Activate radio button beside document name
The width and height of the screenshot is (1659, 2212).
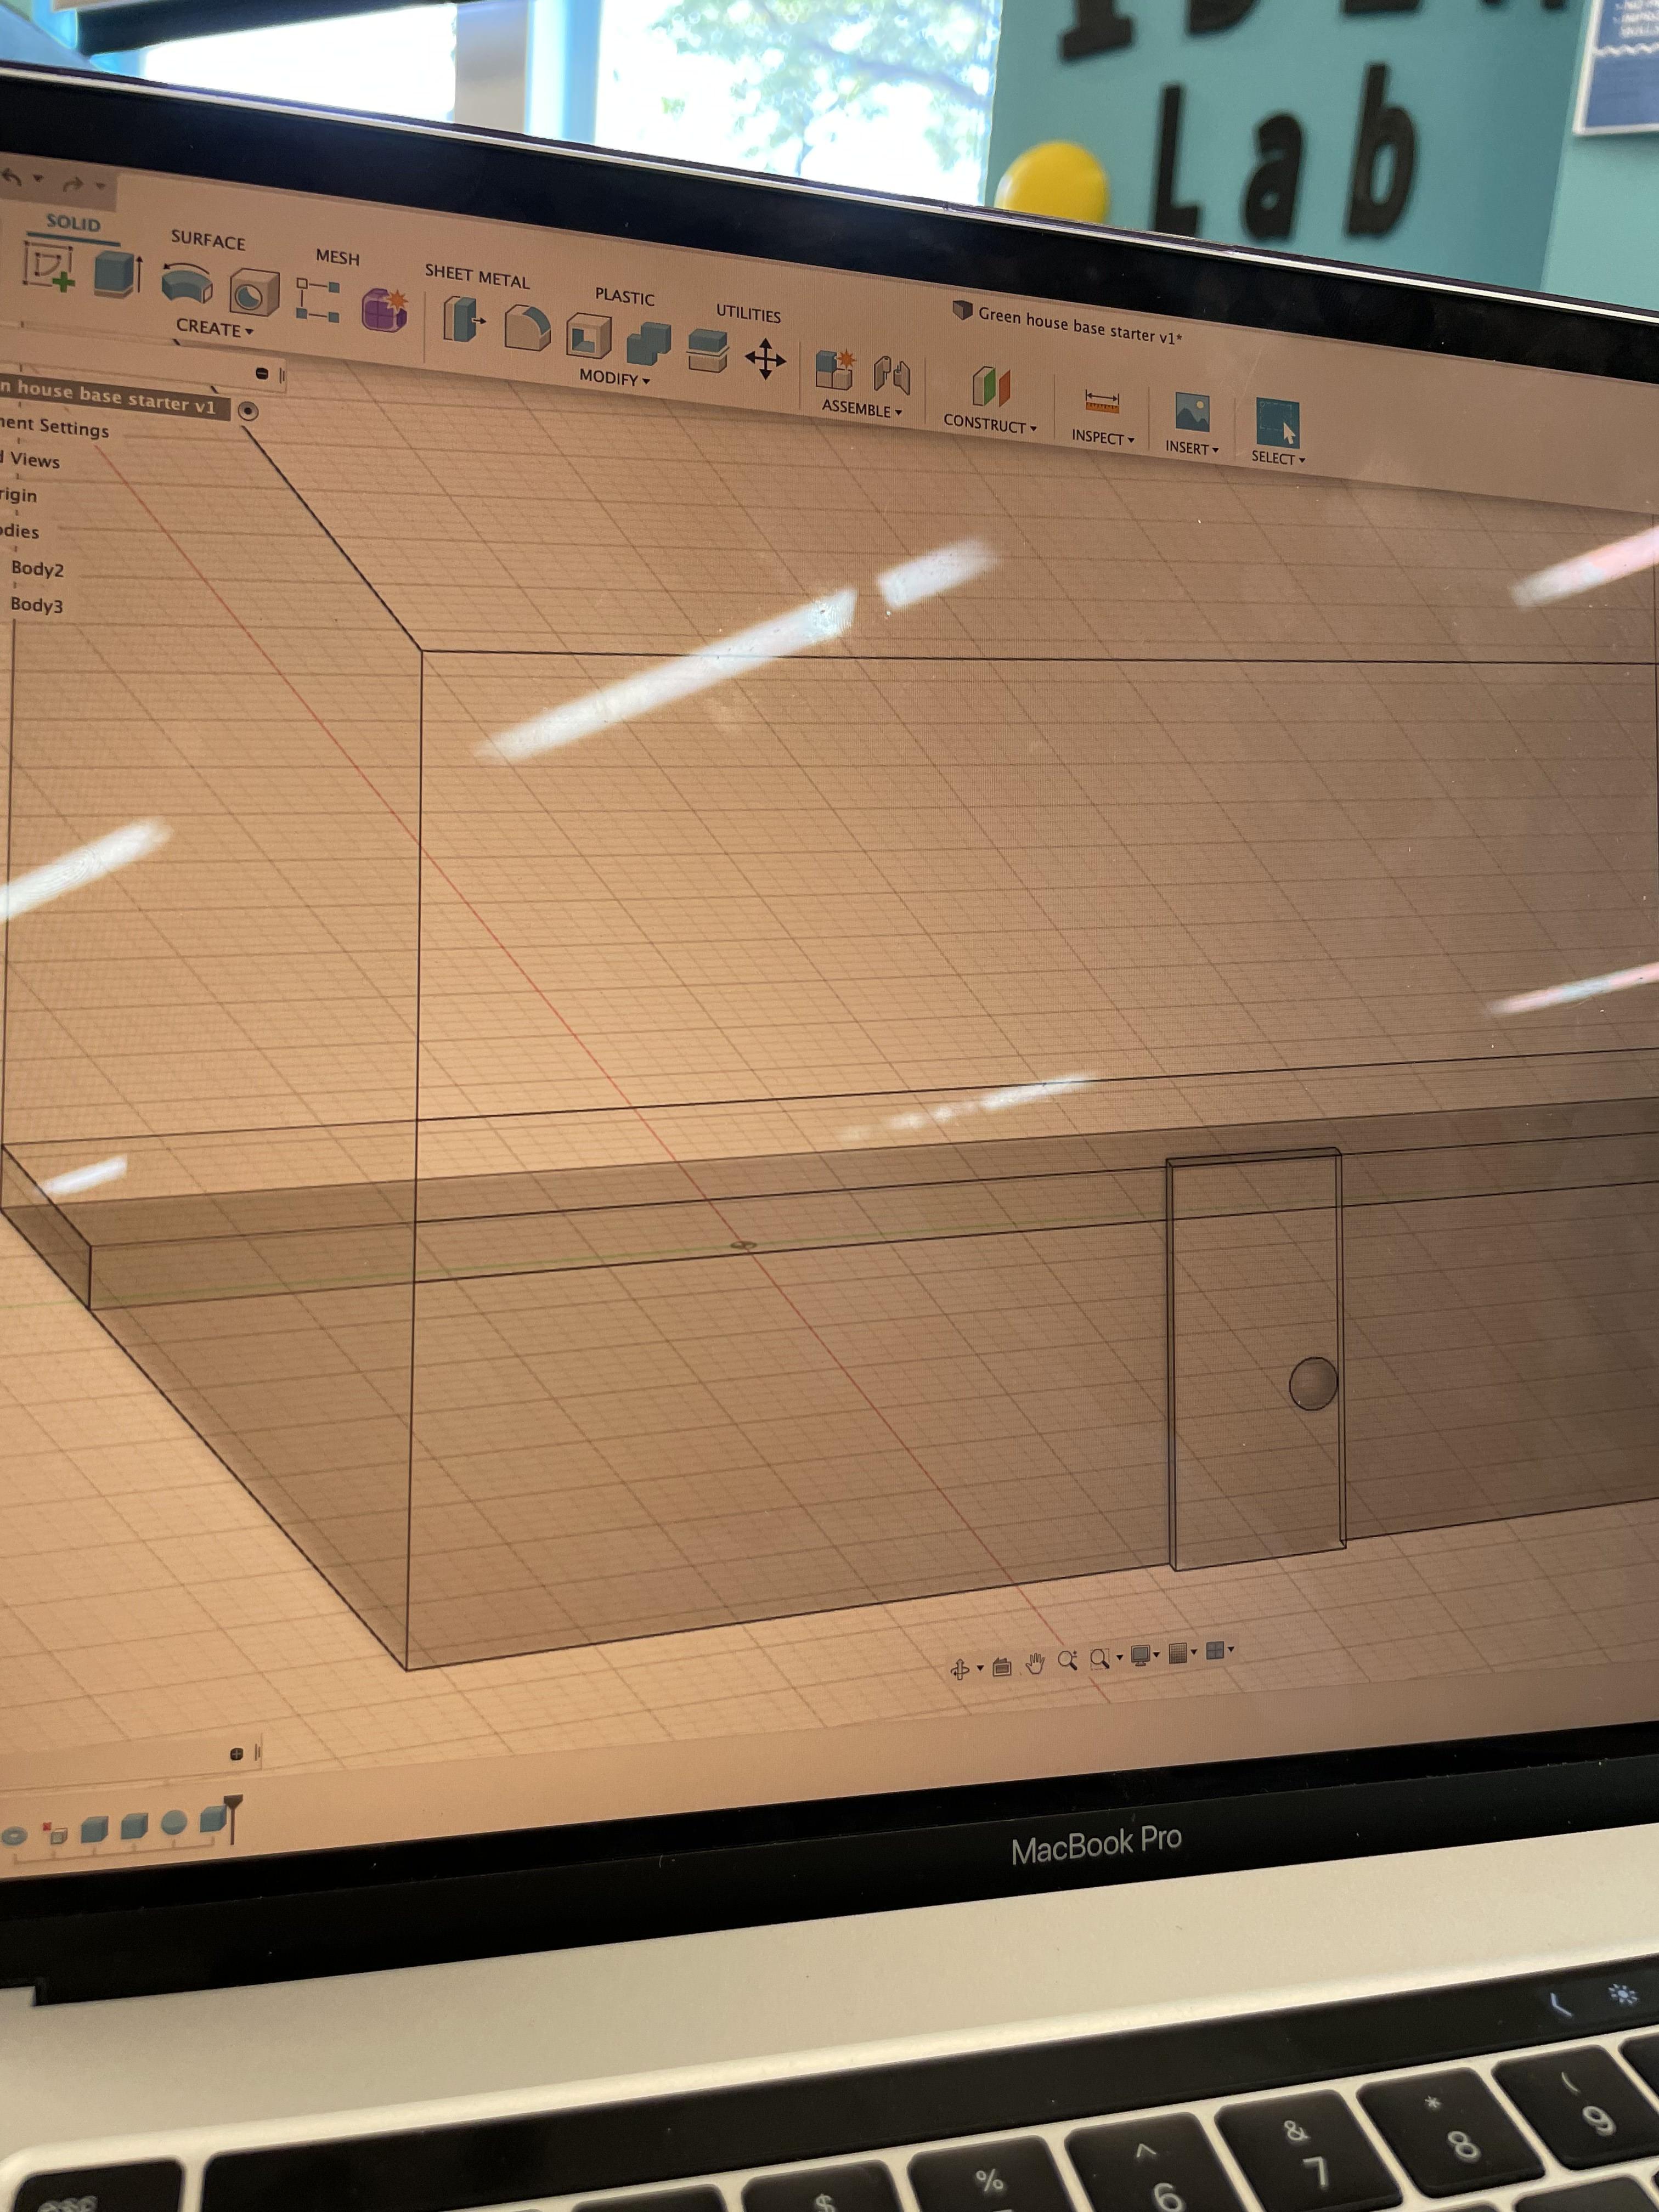[x=248, y=411]
